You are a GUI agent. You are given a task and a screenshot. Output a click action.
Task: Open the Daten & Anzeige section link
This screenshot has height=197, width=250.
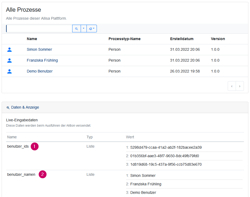click(25, 107)
